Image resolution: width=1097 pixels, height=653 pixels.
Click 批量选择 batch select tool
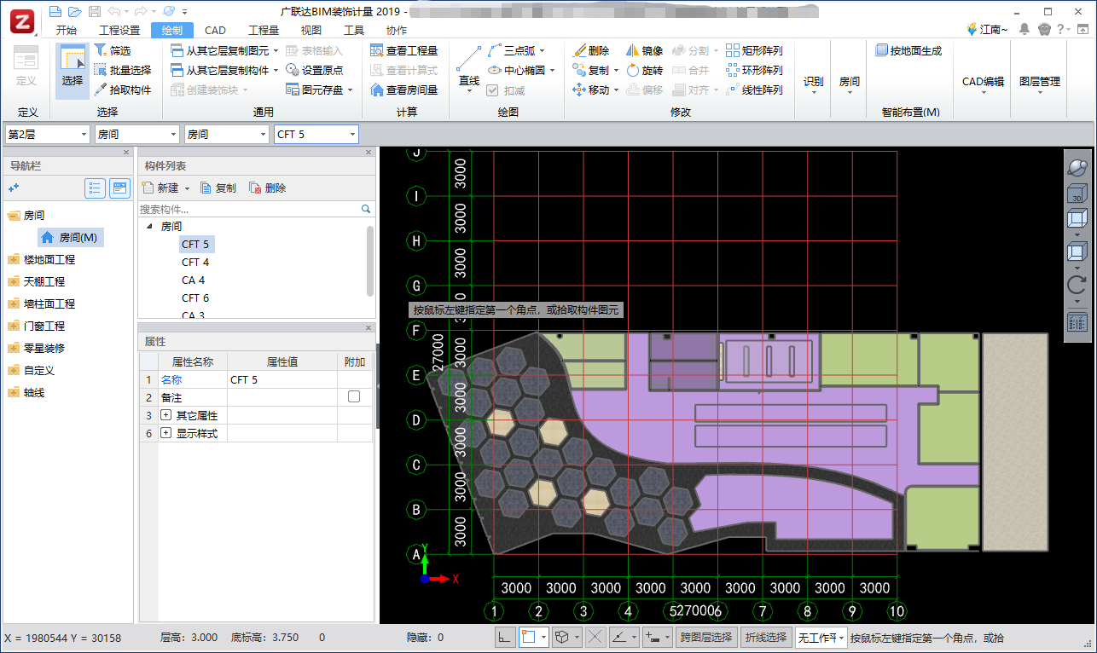point(122,71)
